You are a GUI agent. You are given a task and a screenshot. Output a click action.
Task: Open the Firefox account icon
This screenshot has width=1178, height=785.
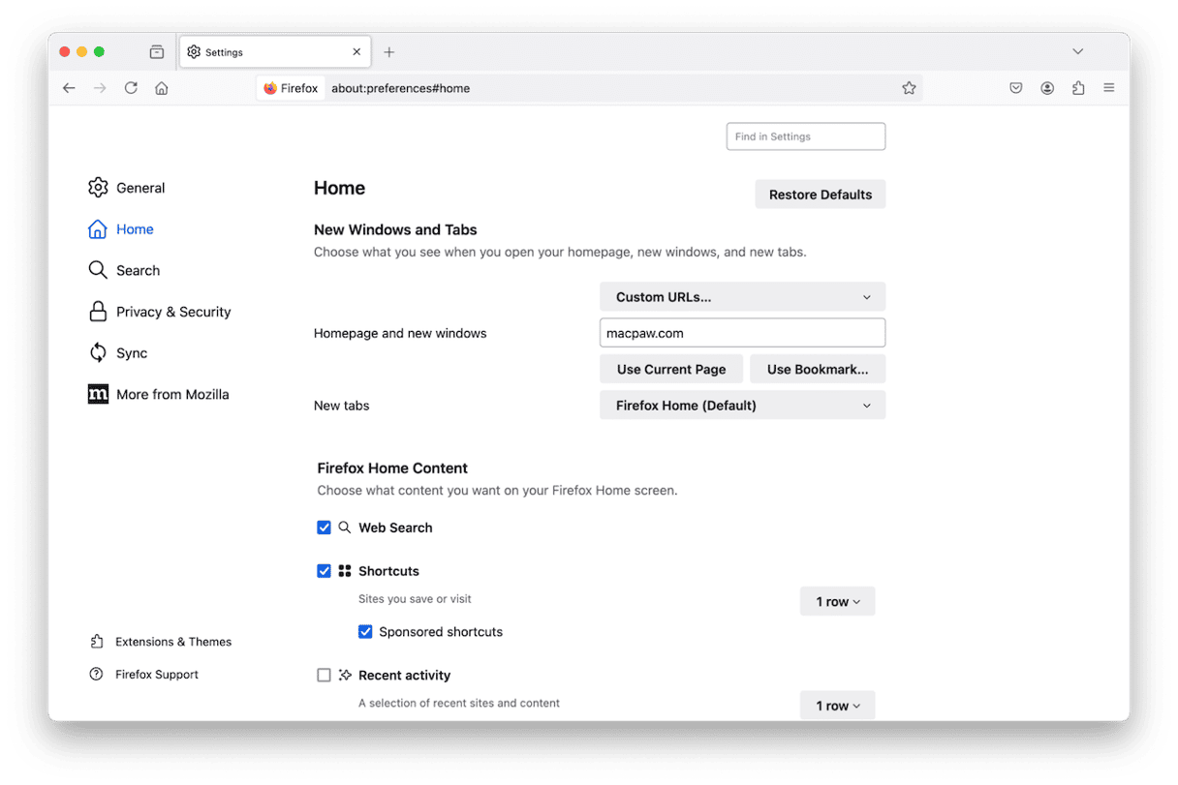click(x=1047, y=88)
